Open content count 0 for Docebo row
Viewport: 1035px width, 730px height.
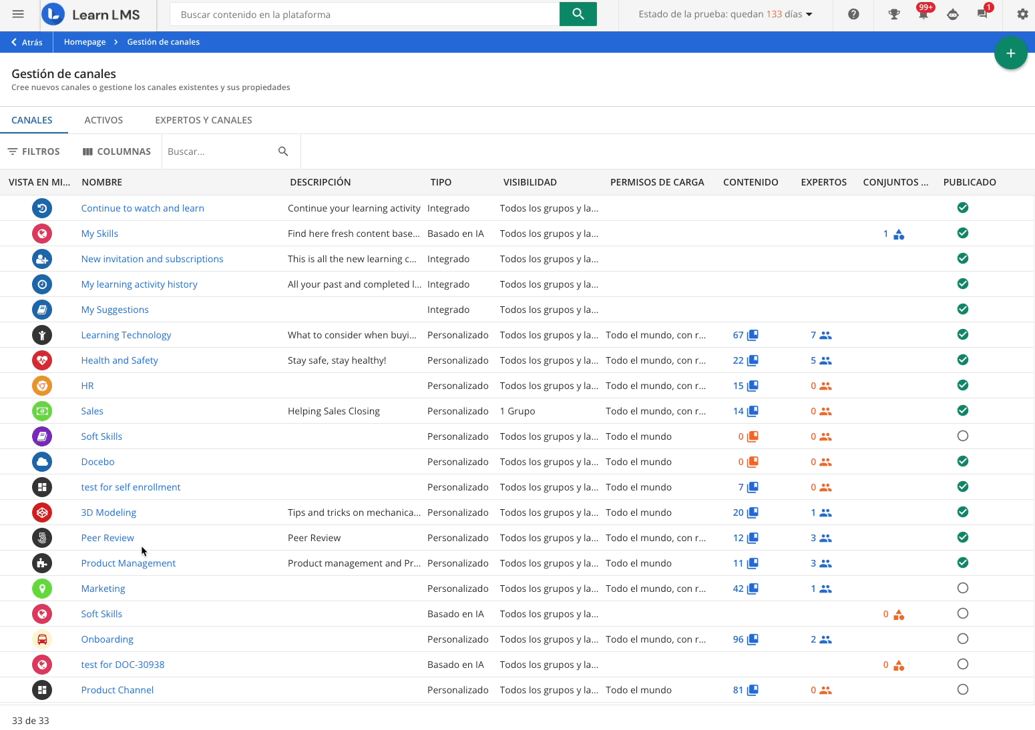pos(748,462)
